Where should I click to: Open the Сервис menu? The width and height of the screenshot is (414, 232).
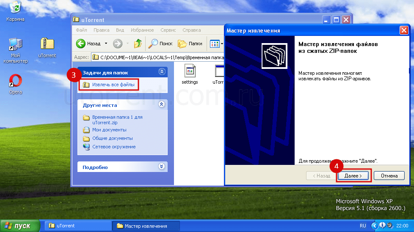(168, 30)
